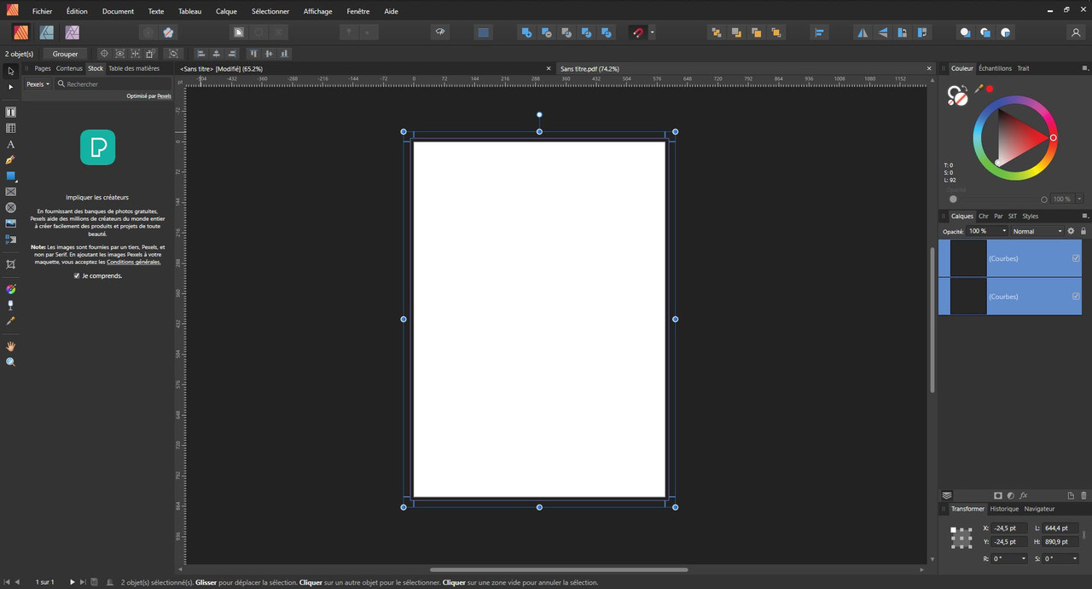
Task: Switch to the Pages tab
Action: [x=43, y=68]
